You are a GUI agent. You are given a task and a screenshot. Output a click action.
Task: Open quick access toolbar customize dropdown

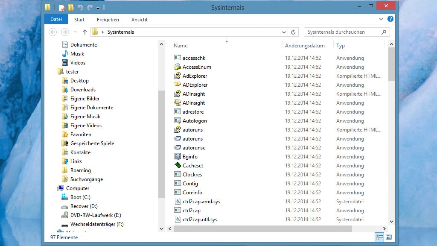[x=98, y=8]
